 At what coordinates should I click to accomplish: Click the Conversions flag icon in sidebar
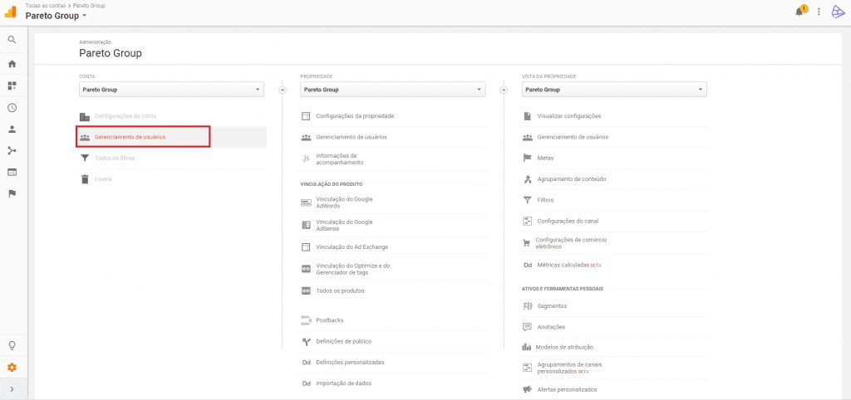point(12,193)
